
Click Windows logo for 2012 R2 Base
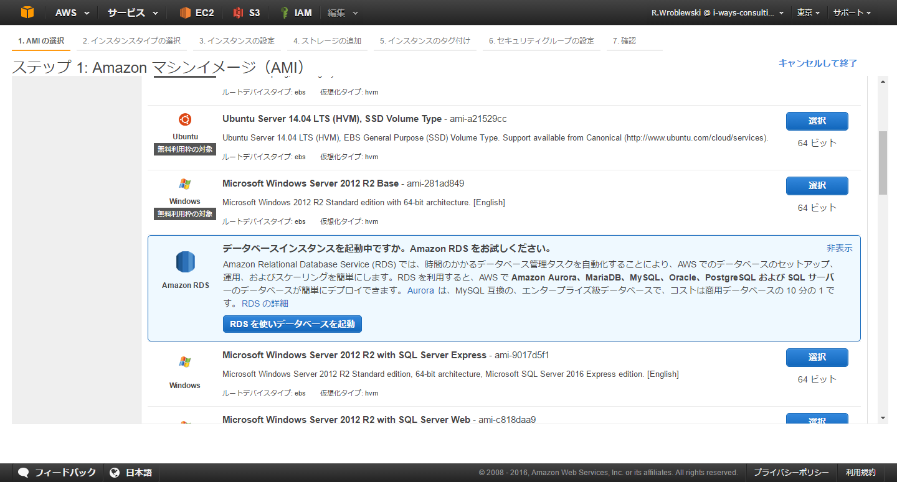185,184
